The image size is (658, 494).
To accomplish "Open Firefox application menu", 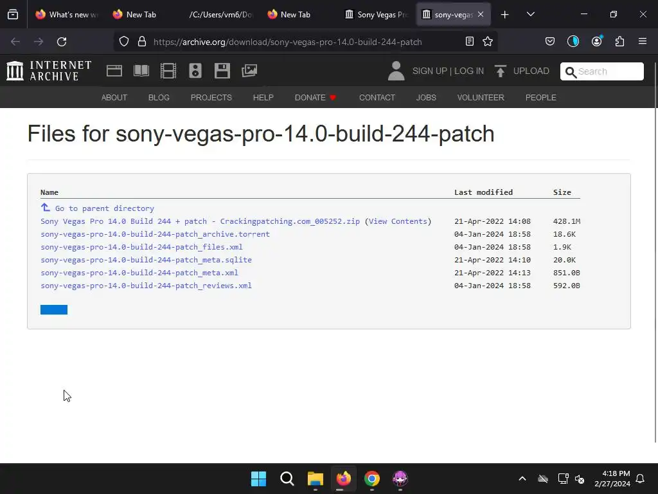I will [643, 41].
